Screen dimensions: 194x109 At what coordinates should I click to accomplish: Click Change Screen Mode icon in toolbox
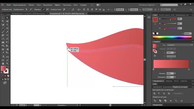point(5,83)
